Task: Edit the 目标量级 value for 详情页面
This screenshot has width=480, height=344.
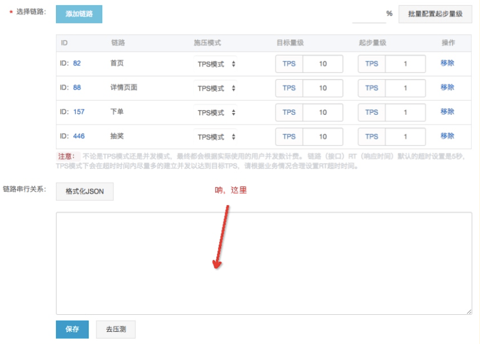Action: [323, 88]
